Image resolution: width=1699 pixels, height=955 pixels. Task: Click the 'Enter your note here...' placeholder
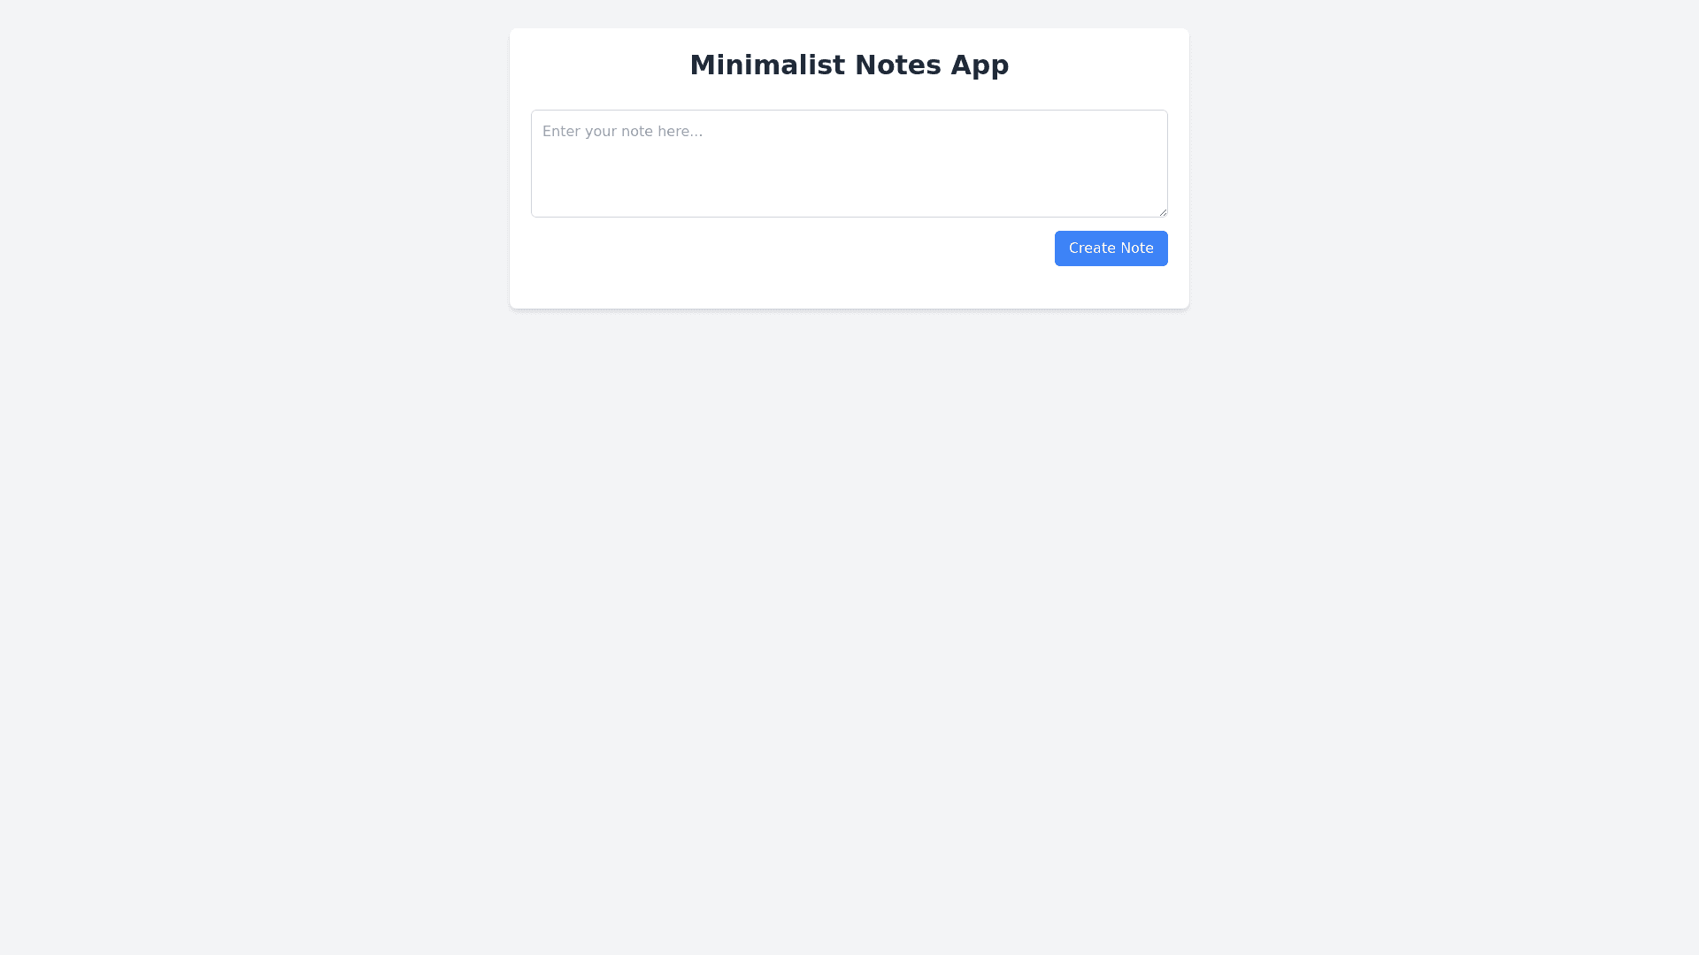coord(622,132)
